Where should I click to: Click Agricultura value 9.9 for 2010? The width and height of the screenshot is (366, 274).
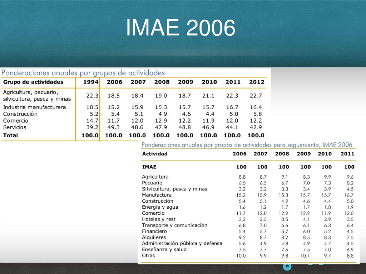[327, 177]
